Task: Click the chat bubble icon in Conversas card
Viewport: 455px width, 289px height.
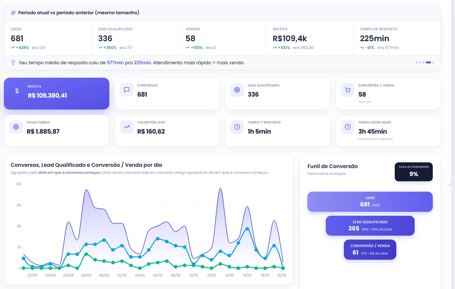Action: (x=127, y=90)
